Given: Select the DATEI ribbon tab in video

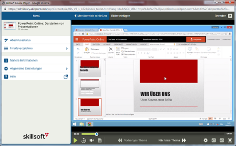Looking at the screenshot, I should tap(78, 44).
